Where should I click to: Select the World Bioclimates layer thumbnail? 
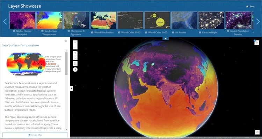(103, 20)
